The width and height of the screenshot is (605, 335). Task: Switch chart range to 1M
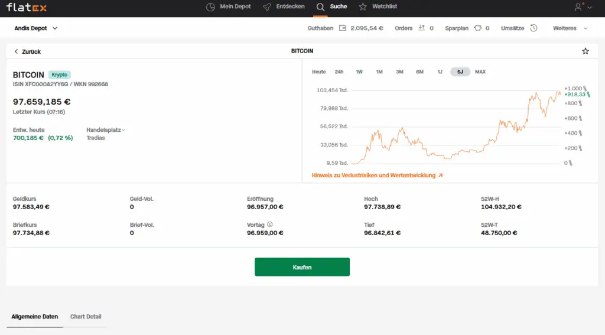click(379, 72)
